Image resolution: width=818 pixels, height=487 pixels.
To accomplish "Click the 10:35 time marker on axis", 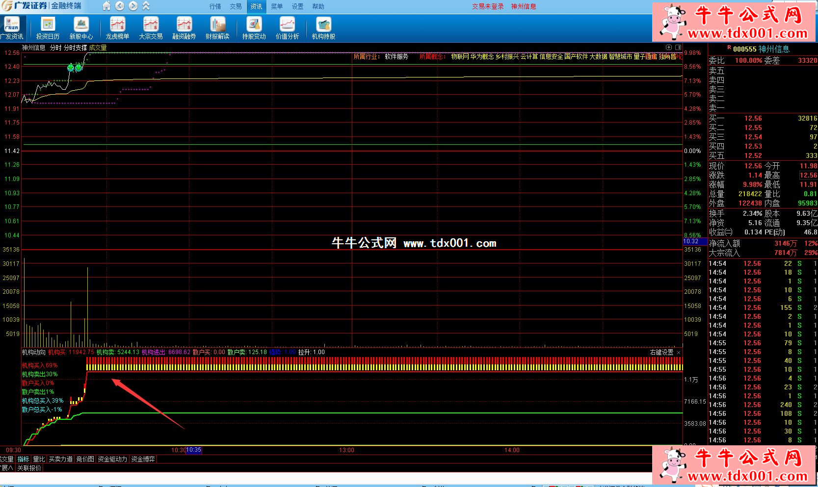I will click(x=194, y=450).
